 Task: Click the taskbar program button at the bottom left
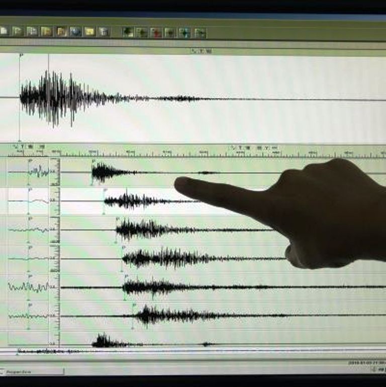[x=32, y=371]
